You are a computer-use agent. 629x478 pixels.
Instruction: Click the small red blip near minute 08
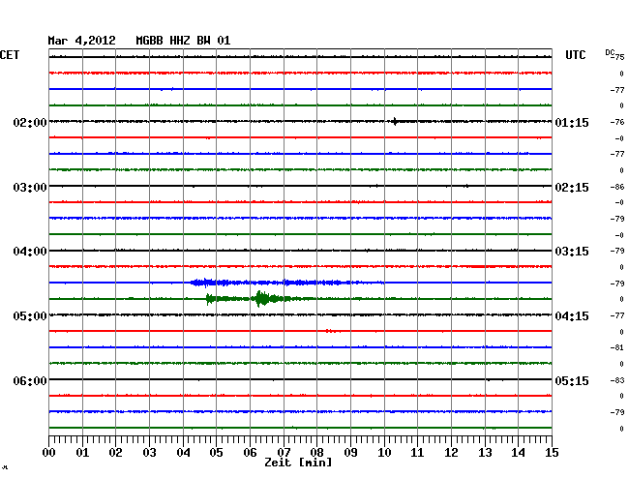(331, 331)
